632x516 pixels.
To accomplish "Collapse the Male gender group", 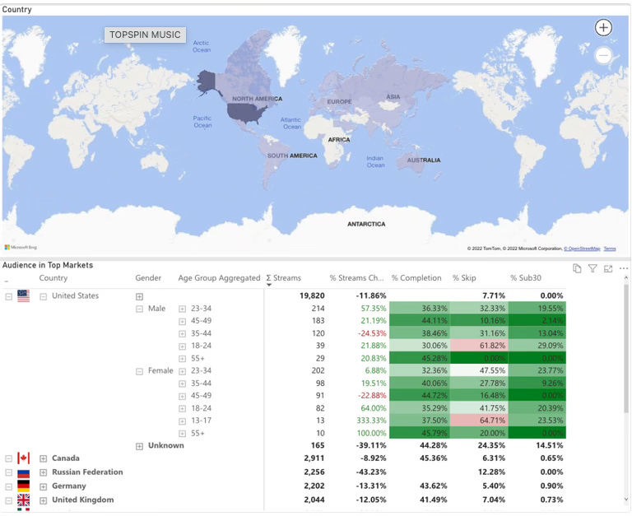I will pos(139,309).
